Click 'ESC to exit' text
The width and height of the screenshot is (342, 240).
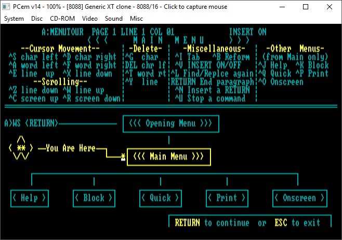297,223
